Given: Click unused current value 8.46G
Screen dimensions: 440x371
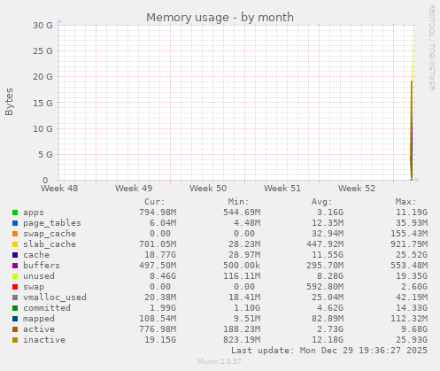Looking at the screenshot, I should (x=163, y=276).
